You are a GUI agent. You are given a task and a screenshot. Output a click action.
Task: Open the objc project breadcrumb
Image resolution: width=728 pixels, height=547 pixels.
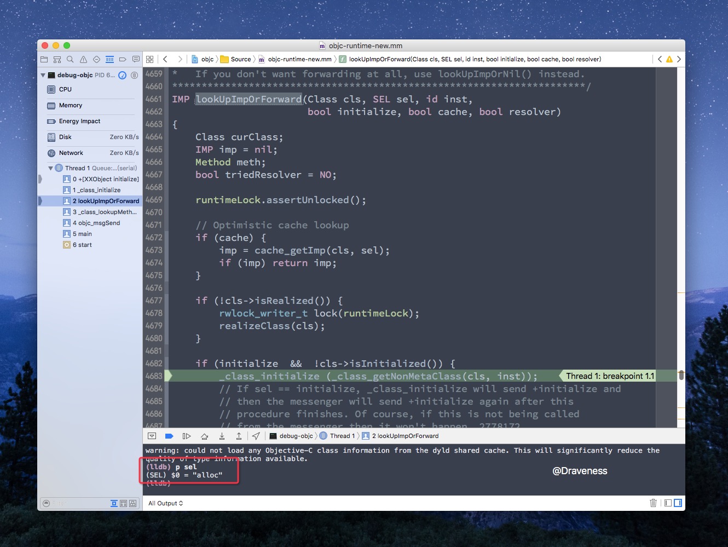pyautogui.click(x=203, y=59)
